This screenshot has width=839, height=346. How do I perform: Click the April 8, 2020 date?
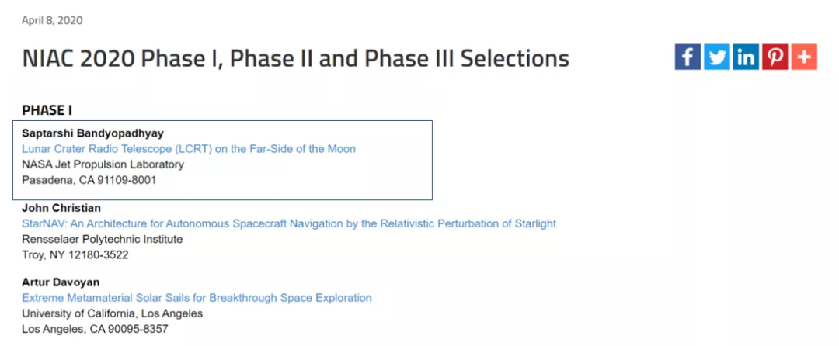[52, 20]
